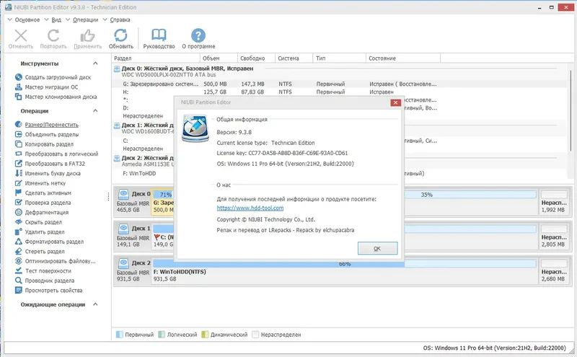Image resolution: width=577 pixels, height=357 pixels.
Task: Choose Объединить разделы operation
Action: 47,134
